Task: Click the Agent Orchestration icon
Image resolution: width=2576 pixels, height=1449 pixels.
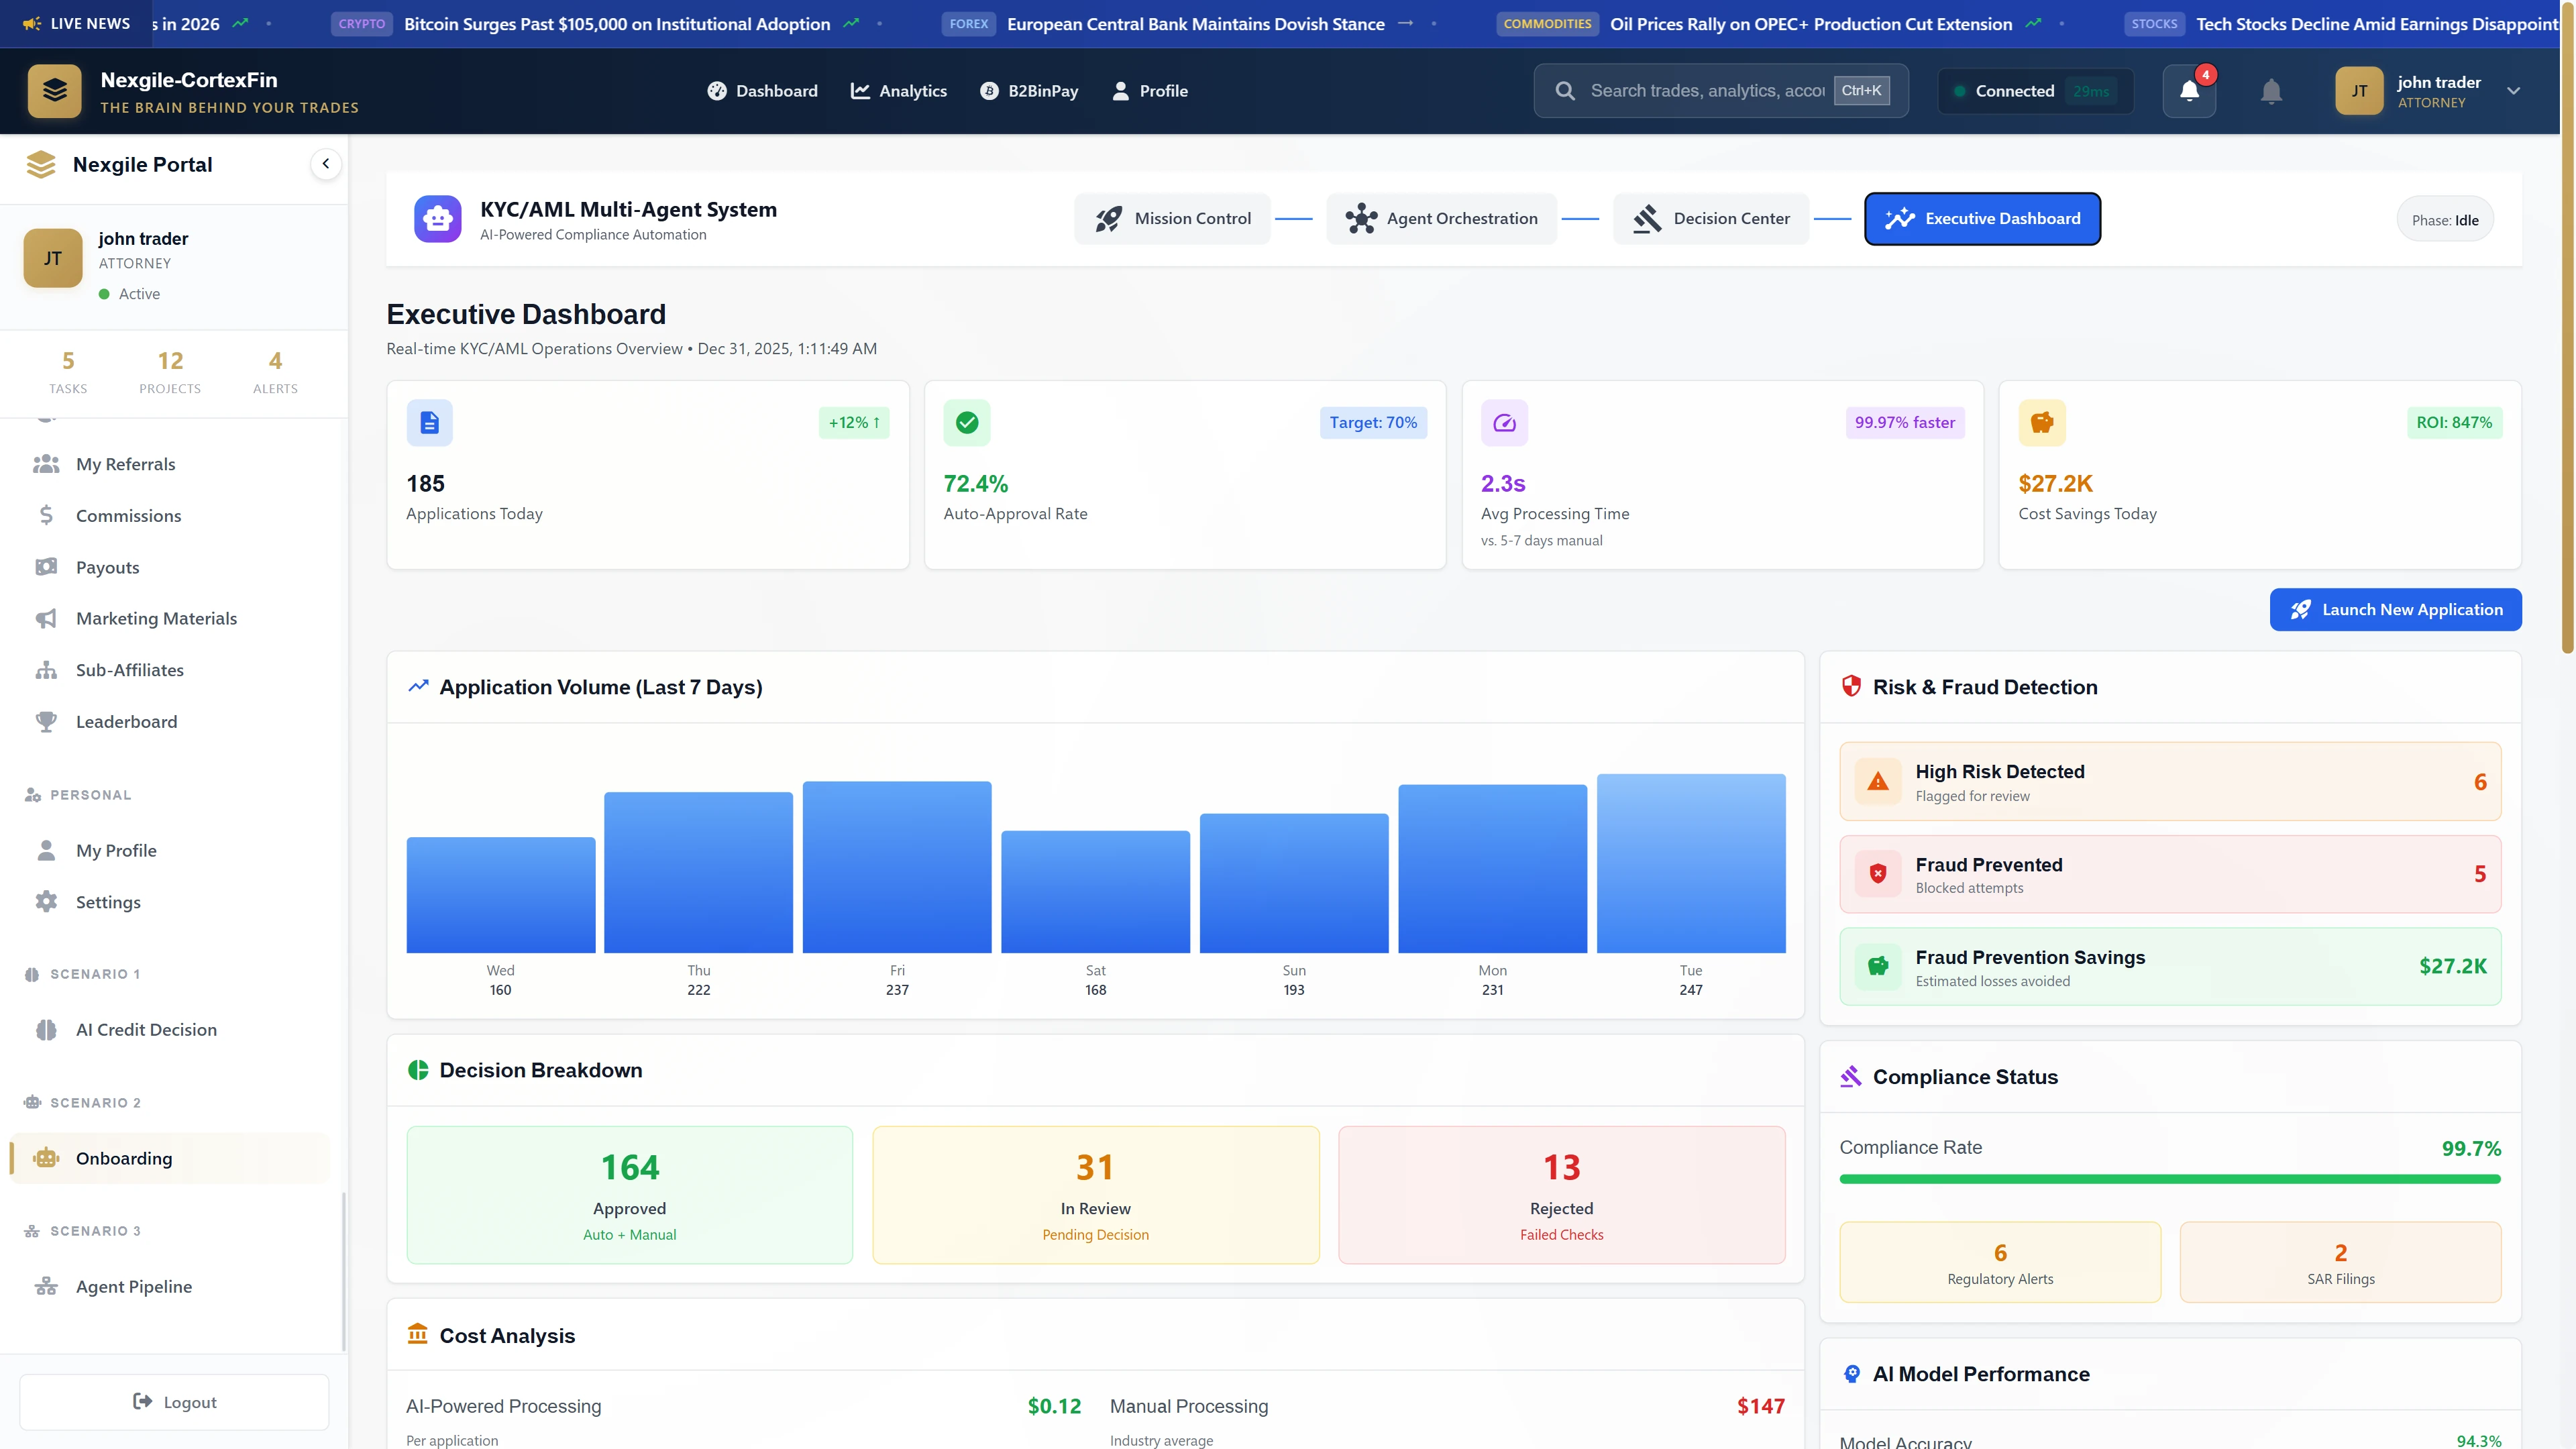Action: pos(1361,218)
